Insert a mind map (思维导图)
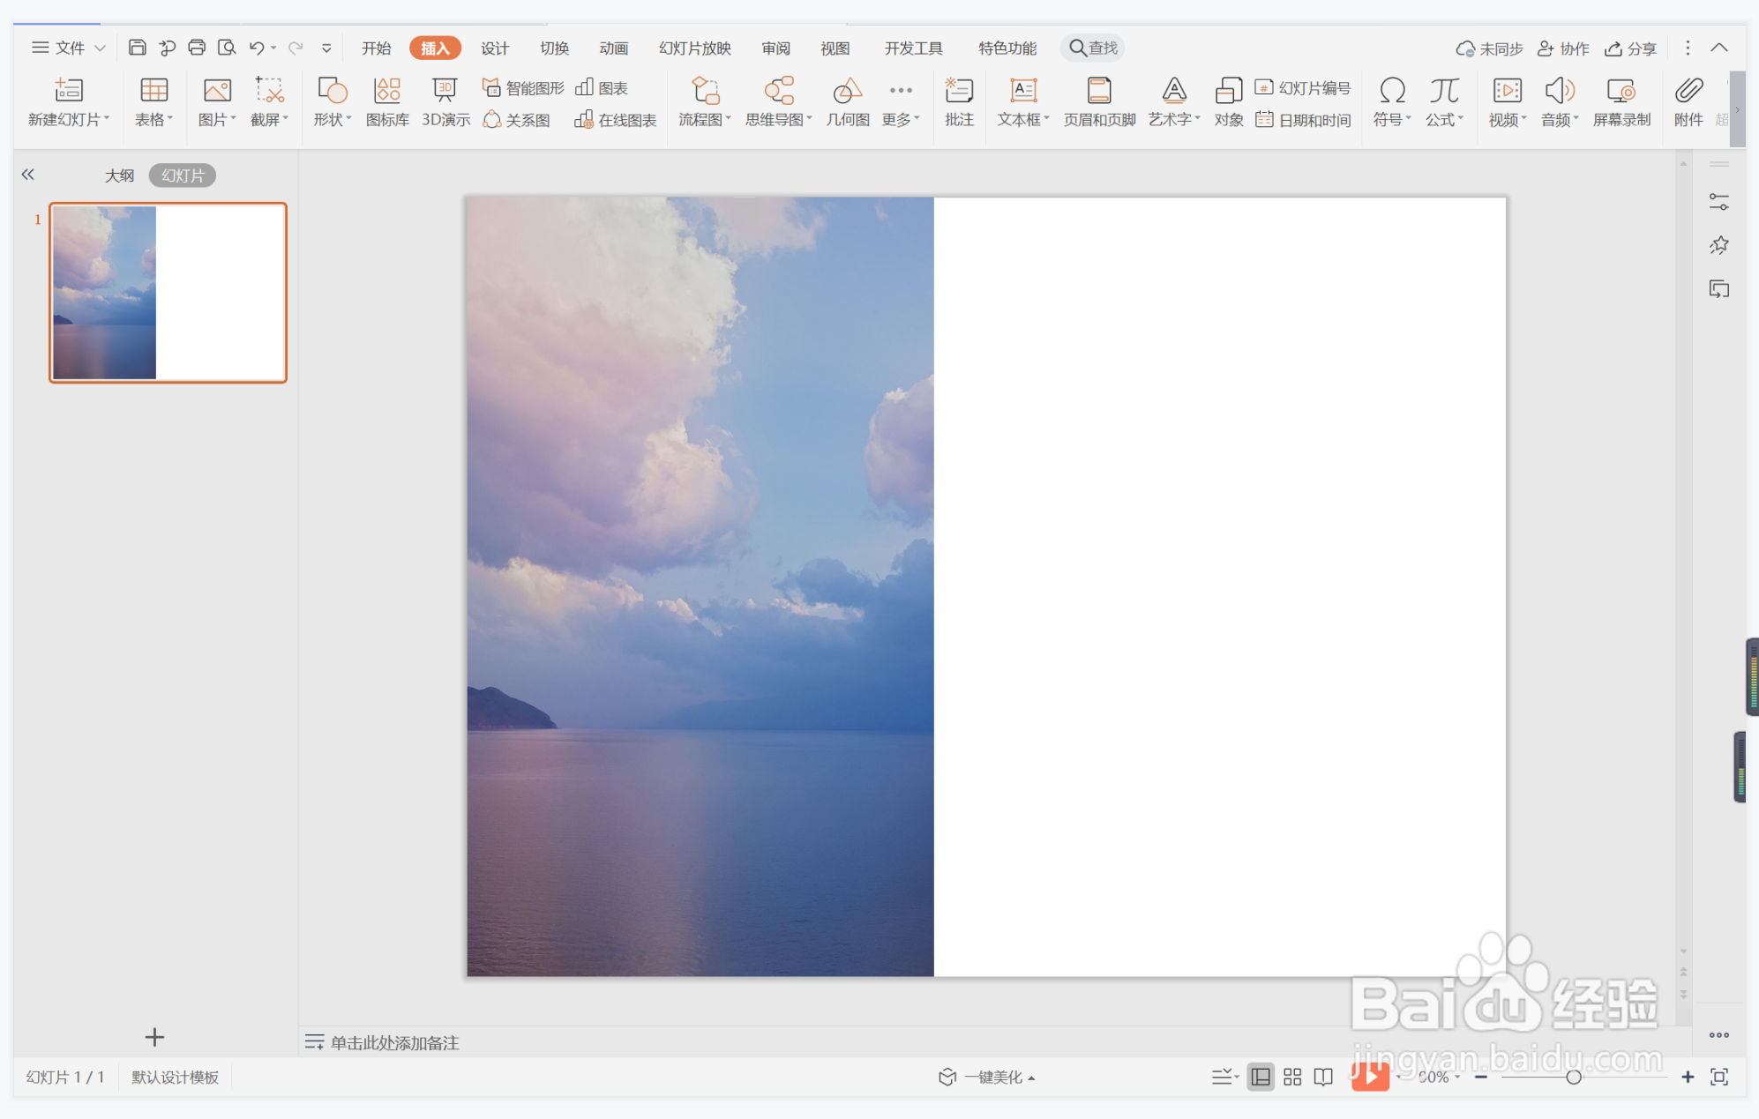 [x=777, y=91]
